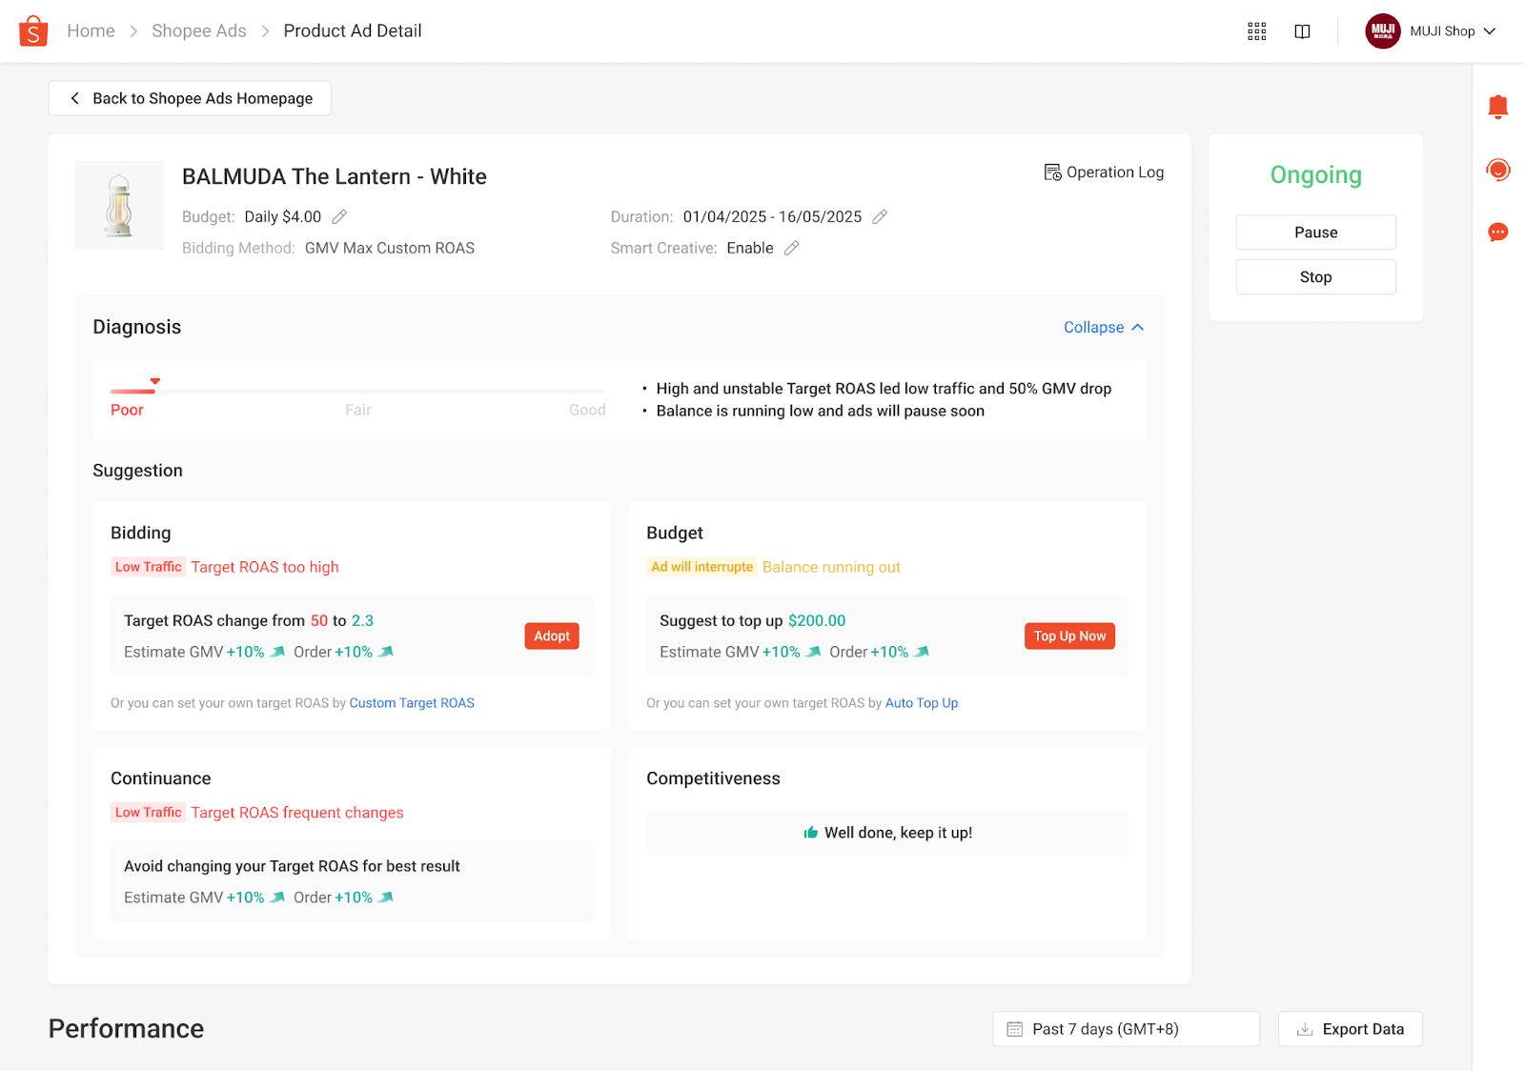Open the Past 7 days date selector

click(1126, 1029)
